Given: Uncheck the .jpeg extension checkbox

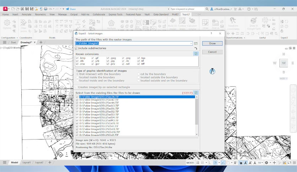Looking at the screenshot, I should coord(108,58).
